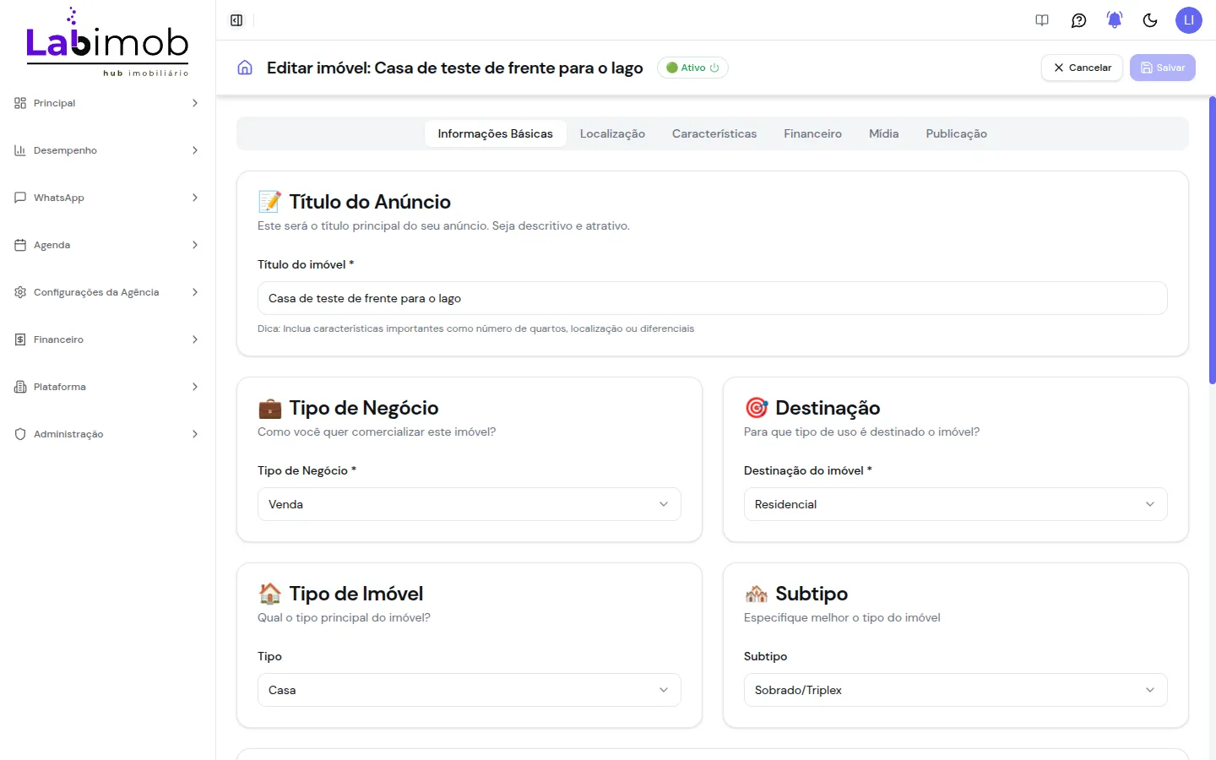This screenshot has height=760, width=1216.
Task: Click the Desempenho chart icon
Action: 20,150
